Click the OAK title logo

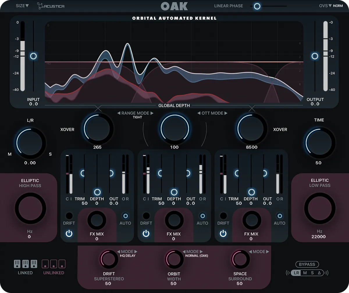[174, 6]
